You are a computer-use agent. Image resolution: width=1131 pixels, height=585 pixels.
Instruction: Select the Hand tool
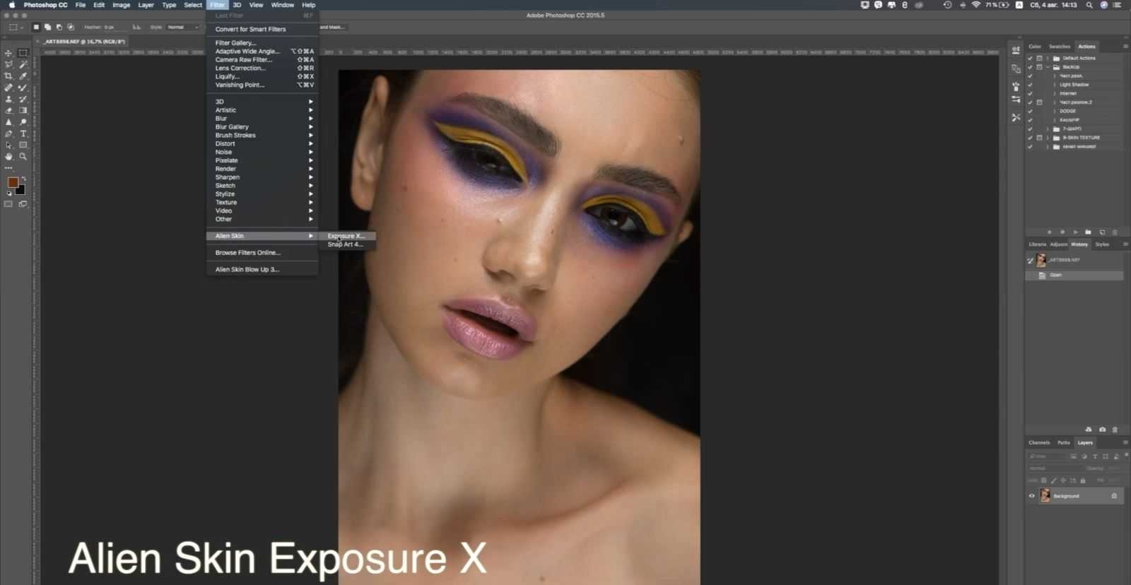coord(8,156)
